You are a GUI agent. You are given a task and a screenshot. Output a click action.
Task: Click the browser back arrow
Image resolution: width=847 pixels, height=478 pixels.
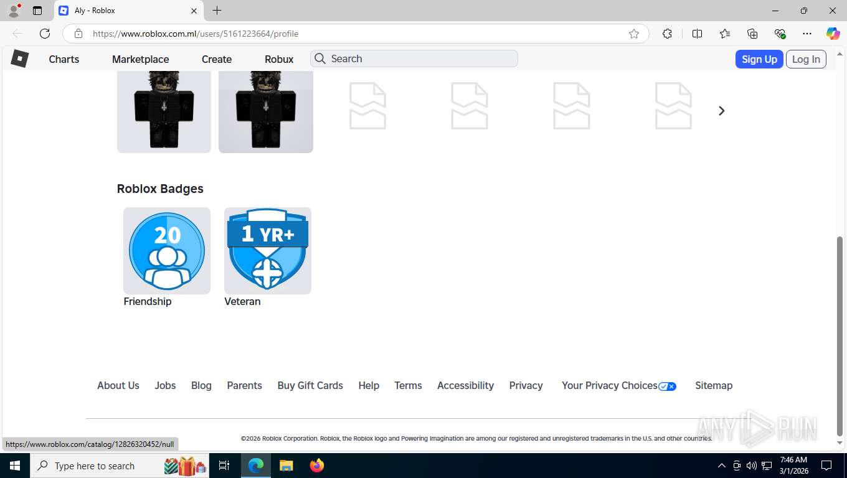coord(17,34)
